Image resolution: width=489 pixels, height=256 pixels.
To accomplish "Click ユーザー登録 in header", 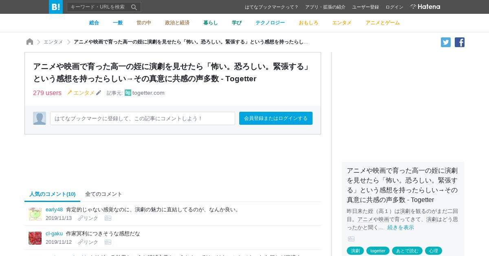I will tap(366, 7).
